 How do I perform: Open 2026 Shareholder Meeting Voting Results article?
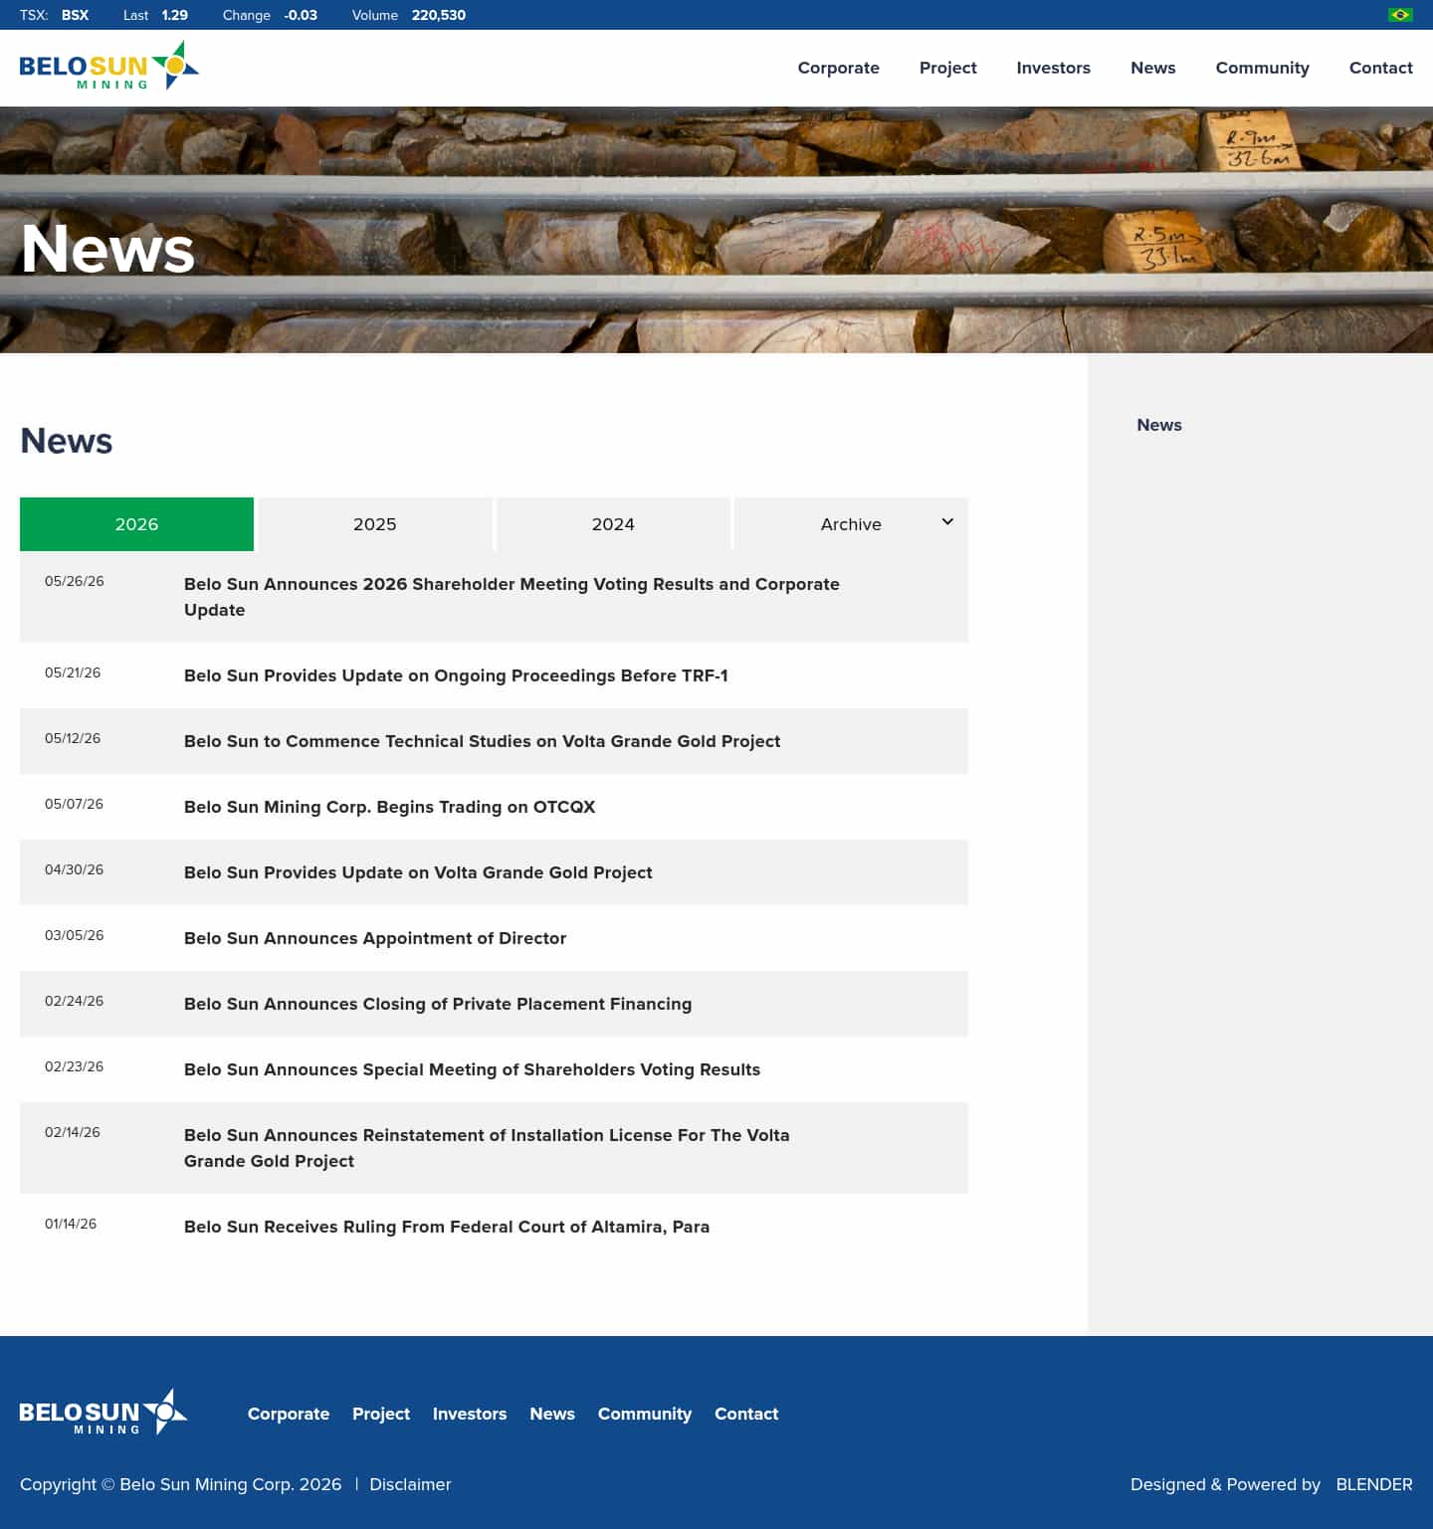(x=512, y=597)
